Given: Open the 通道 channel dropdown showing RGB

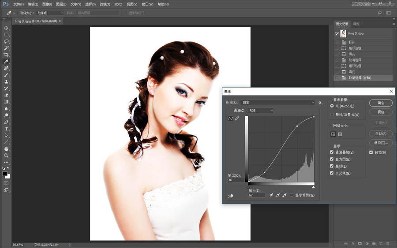Looking at the screenshot, I should (260, 111).
